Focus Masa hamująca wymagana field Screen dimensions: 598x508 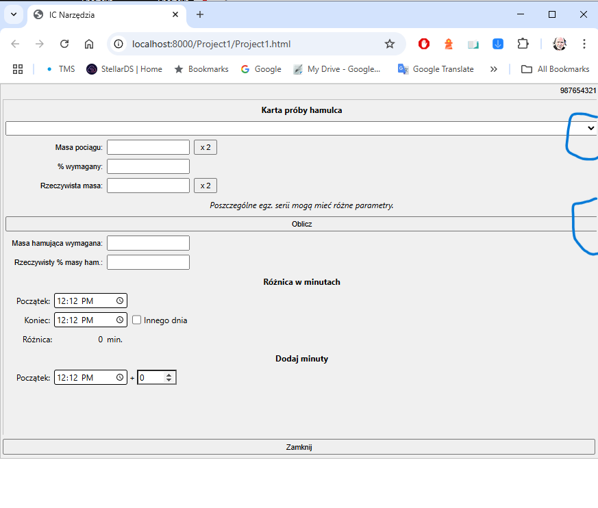(148, 243)
